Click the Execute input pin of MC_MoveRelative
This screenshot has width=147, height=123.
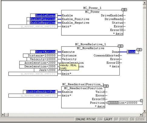tap(68, 52)
